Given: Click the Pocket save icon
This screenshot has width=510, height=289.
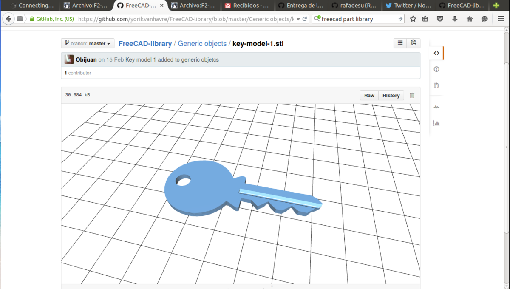Looking at the screenshot, I should [x=440, y=19].
